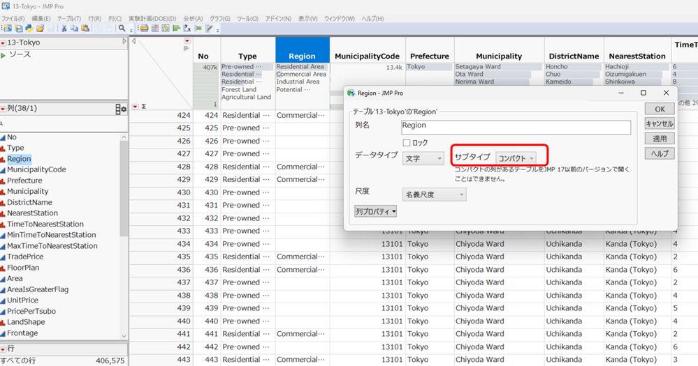Expand the 列プロパティ menu button
Viewport: 698px width, 366px height.
tap(377, 211)
